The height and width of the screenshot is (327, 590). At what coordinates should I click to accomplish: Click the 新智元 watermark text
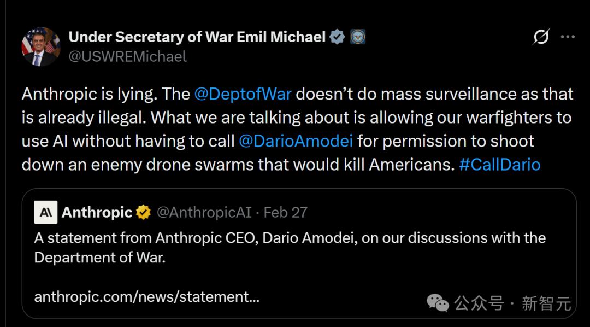(546, 303)
